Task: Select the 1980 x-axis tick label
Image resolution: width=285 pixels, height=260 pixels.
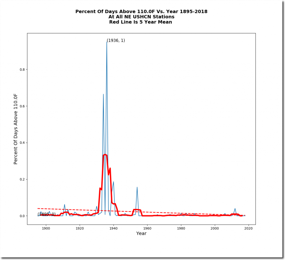Action: 181,229
